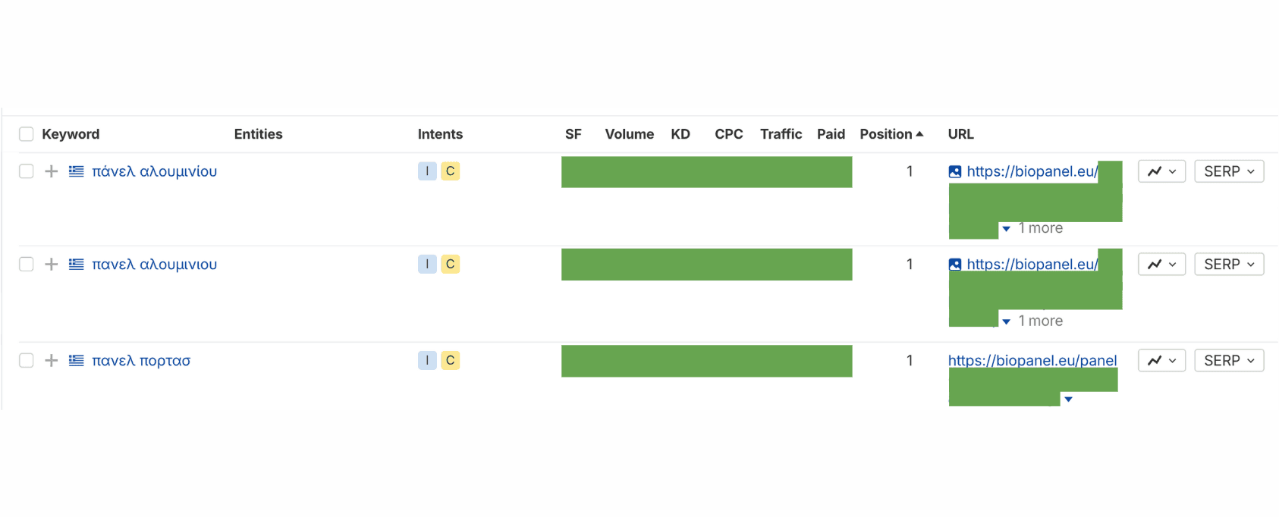The image size is (1279, 517).
Task: Sort by the Volume column header
Action: (629, 134)
